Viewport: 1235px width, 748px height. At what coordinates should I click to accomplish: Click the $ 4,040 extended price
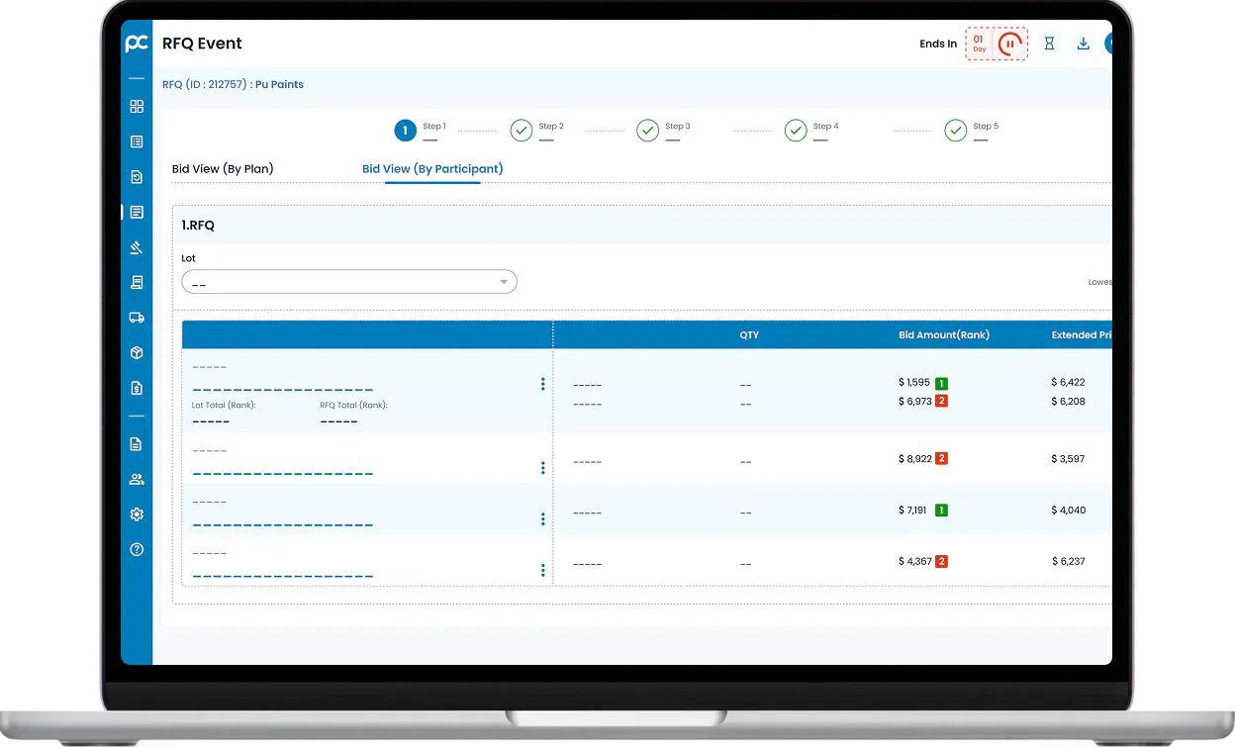(1069, 511)
